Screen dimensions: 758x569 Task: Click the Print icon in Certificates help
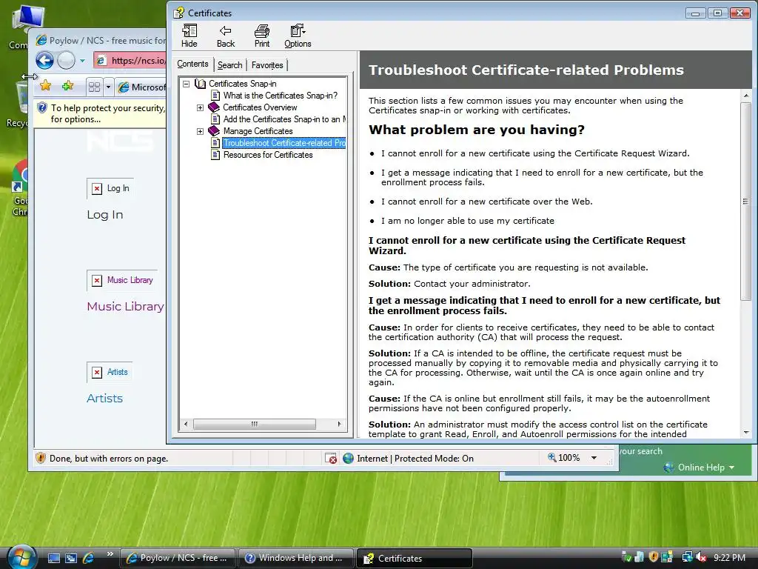tap(261, 36)
